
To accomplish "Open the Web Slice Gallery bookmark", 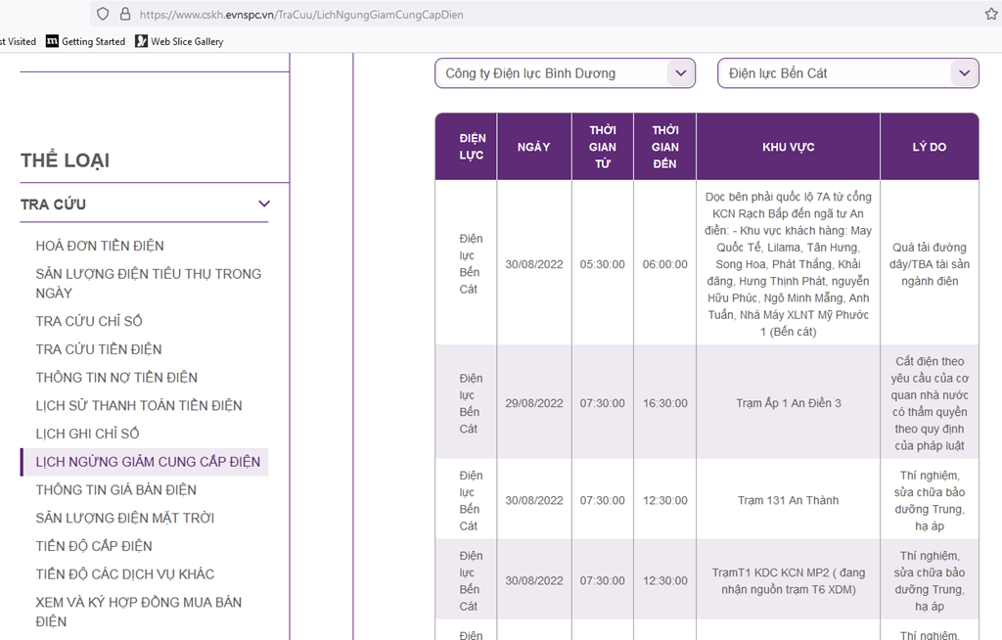I will [180, 41].
